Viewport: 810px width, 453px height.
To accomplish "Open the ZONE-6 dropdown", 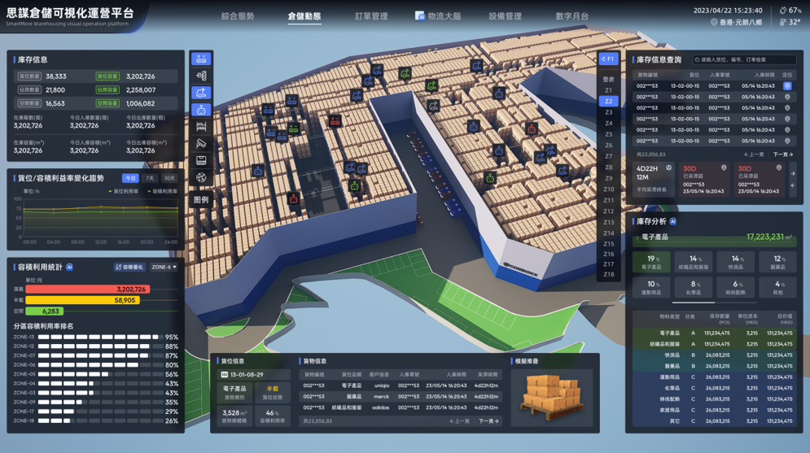I will click(x=164, y=268).
